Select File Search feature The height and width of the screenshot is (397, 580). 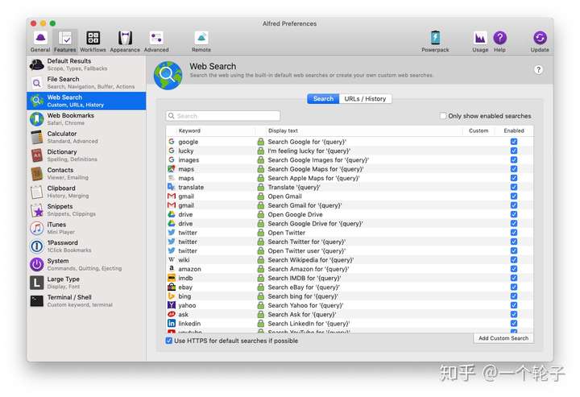[86, 82]
